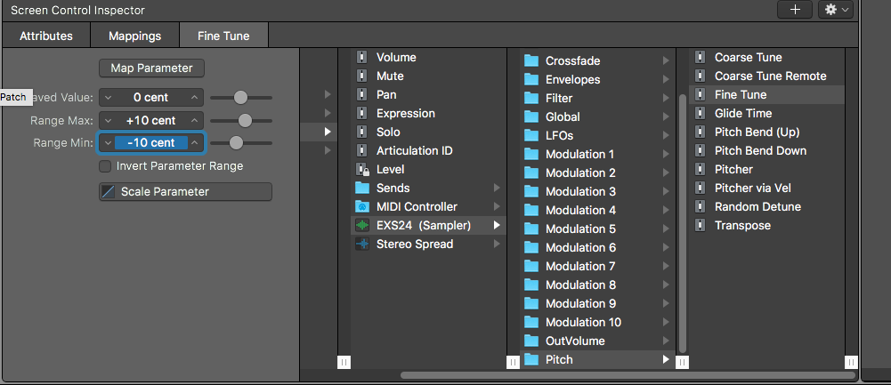The height and width of the screenshot is (385, 891).
Task: Expand the Range Max value down chevron
Action: point(107,120)
